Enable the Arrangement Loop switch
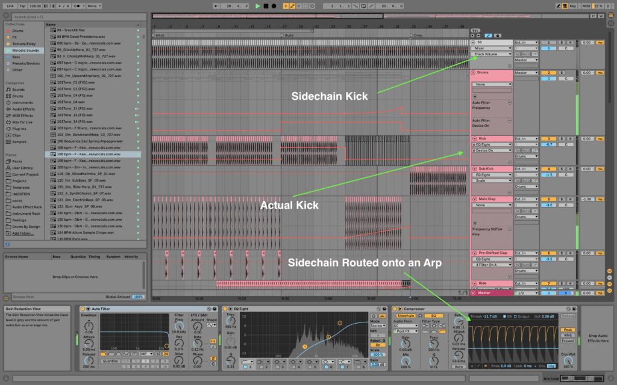617x385 pixels. tap(363, 6)
